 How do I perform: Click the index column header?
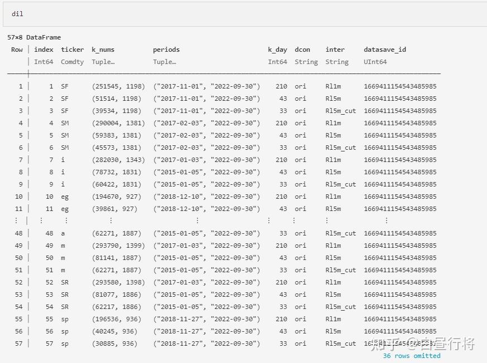coord(44,50)
